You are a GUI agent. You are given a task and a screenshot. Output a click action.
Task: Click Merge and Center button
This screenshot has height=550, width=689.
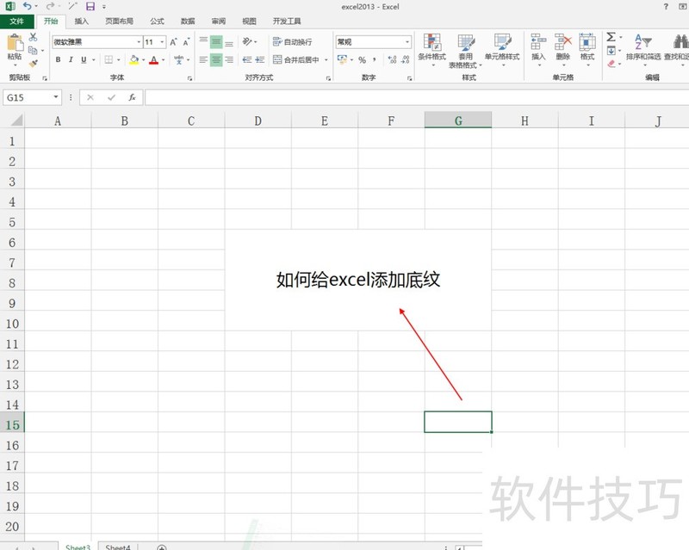296,59
